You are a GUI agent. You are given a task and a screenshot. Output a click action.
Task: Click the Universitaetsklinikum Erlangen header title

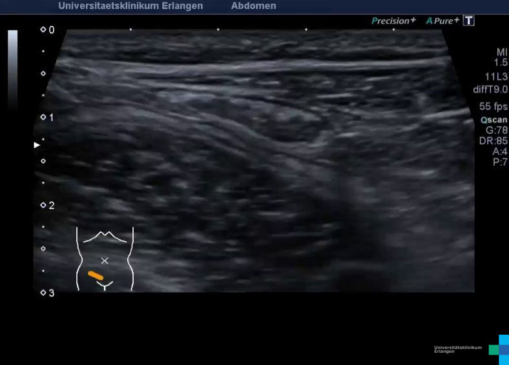tap(130, 6)
